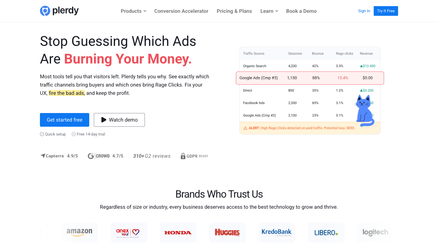Click the blue cat mascot illustration
The height and width of the screenshot is (246, 438).
coord(364,111)
